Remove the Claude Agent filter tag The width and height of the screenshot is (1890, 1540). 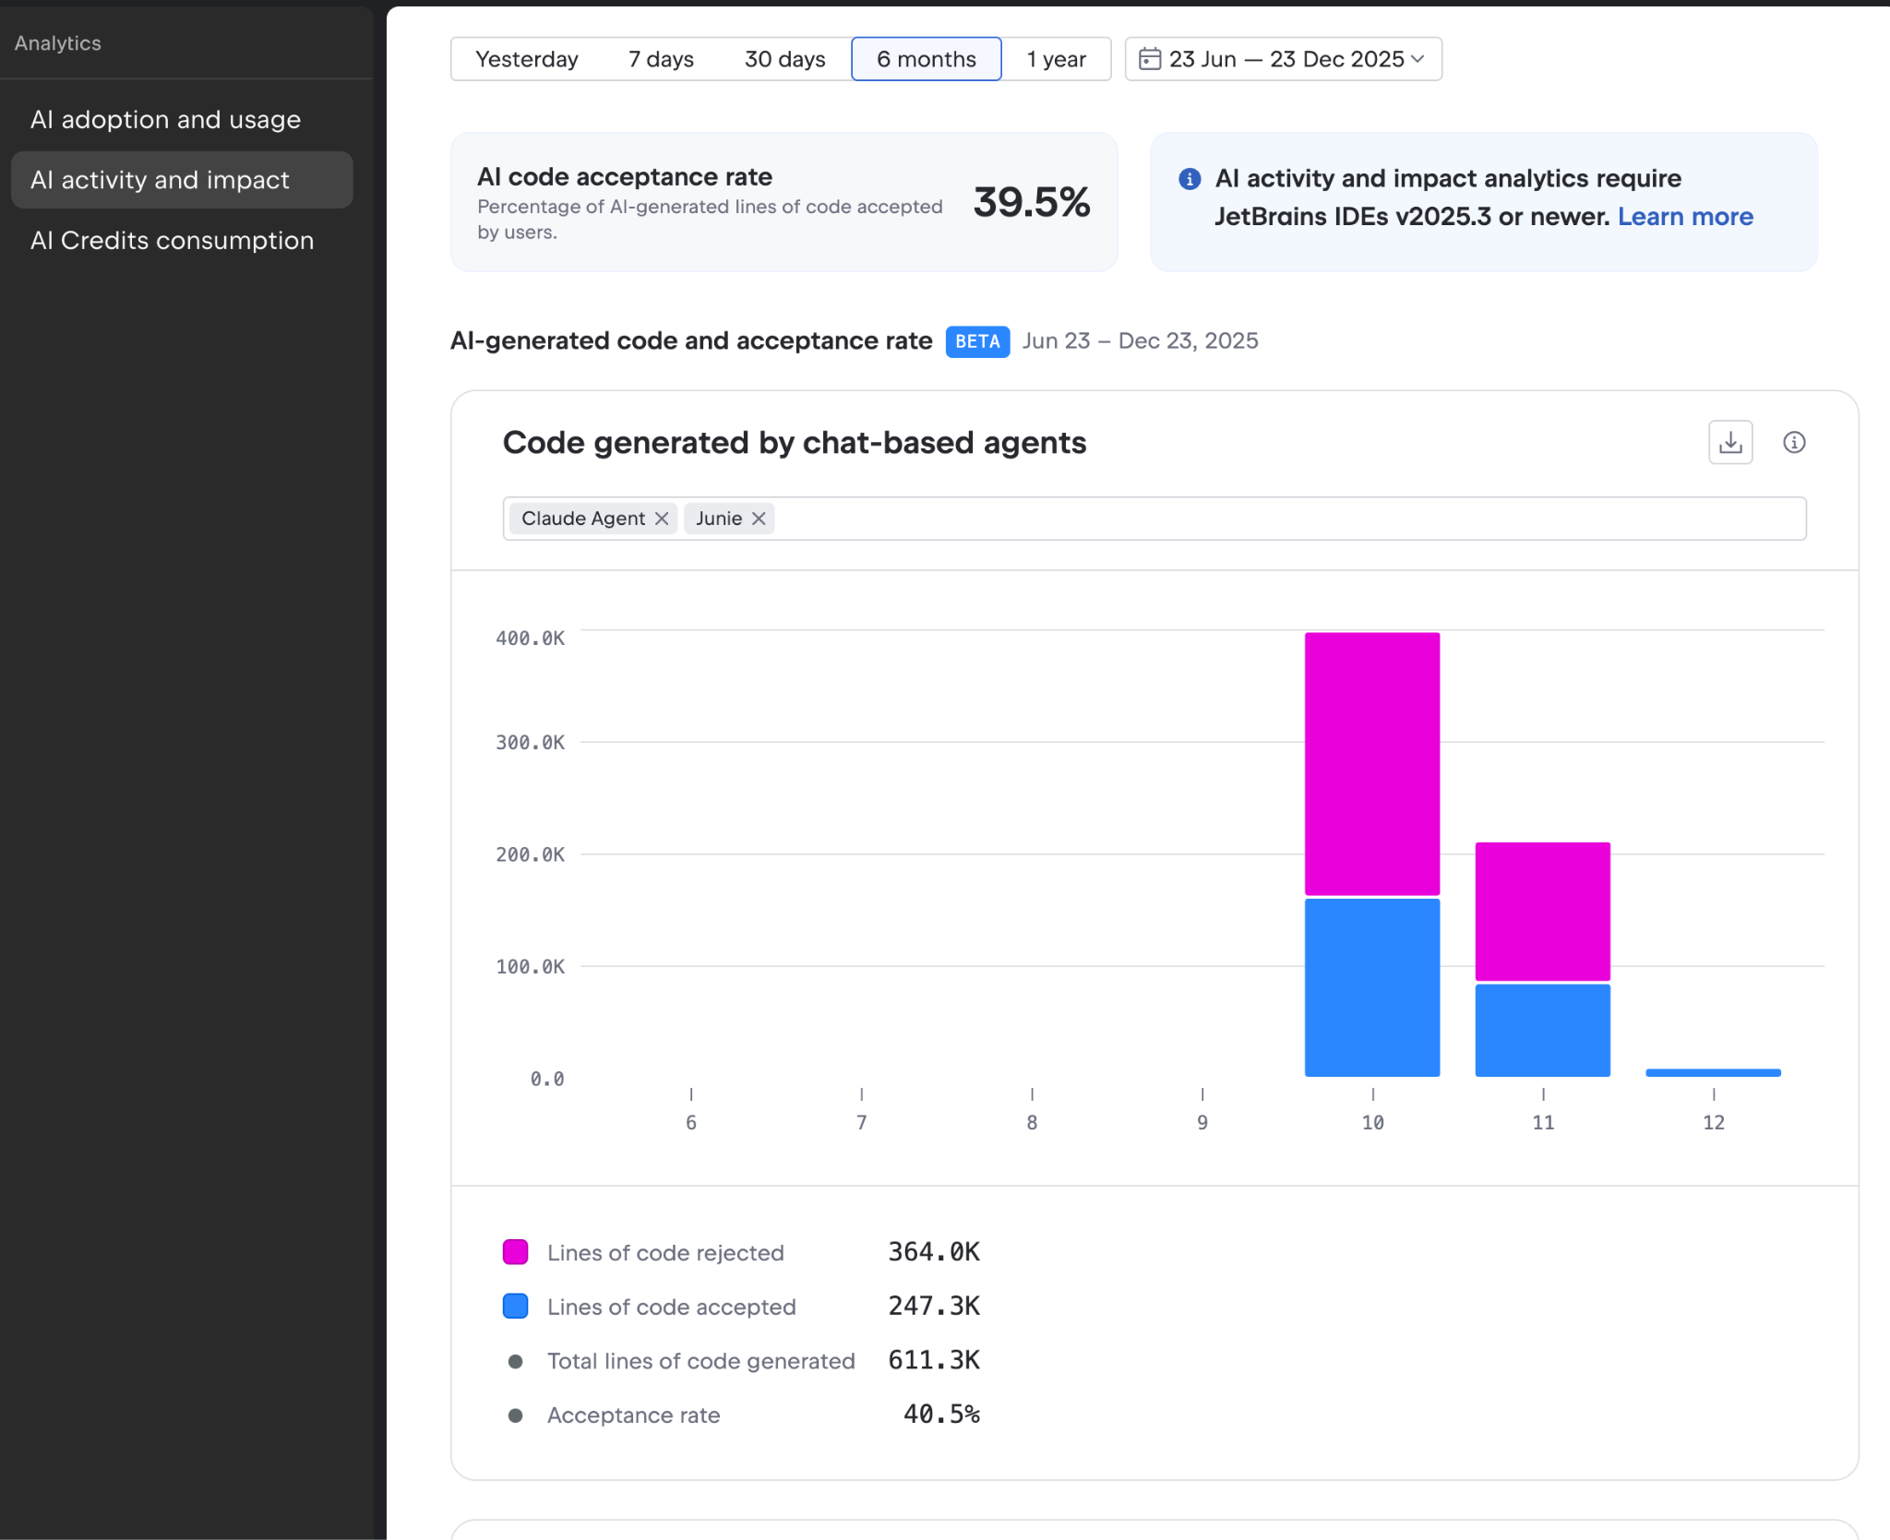tap(662, 519)
